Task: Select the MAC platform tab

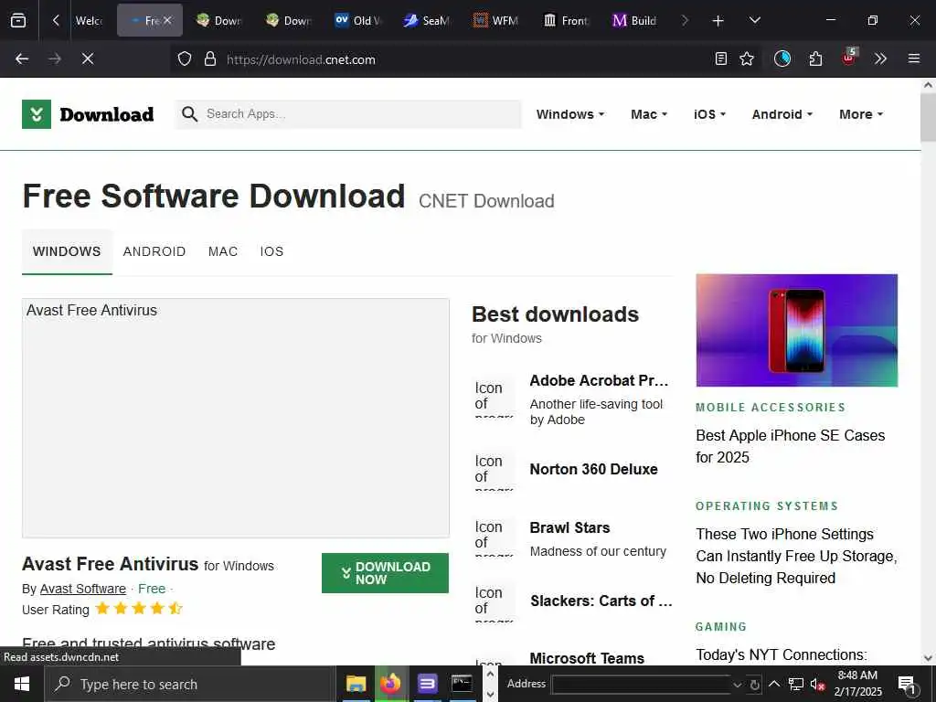Action: click(x=223, y=251)
